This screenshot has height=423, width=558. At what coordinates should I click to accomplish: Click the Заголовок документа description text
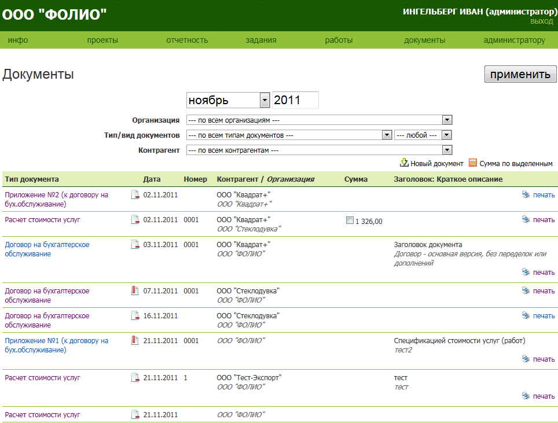(428, 244)
